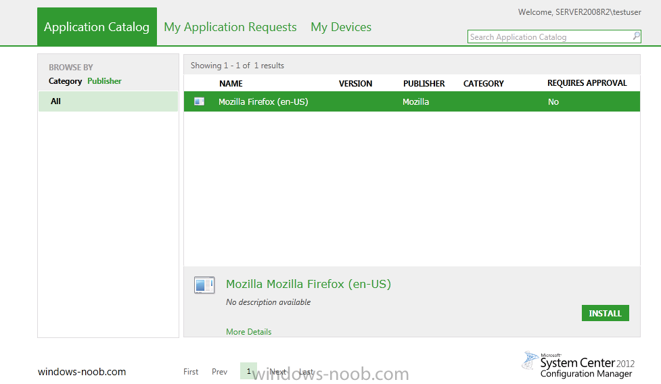This screenshot has width=661, height=384.
Task: Select the Mozilla Firefox (en-US) name cell
Action: pyautogui.click(x=263, y=101)
